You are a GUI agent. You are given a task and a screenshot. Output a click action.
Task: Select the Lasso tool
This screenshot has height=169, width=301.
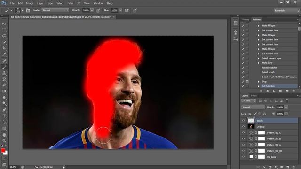pyautogui.click(x=4, y=36)
